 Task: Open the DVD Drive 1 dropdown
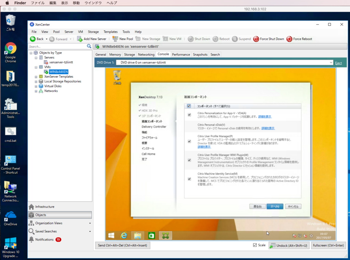(331, 63)
